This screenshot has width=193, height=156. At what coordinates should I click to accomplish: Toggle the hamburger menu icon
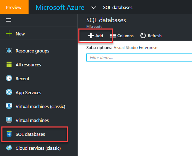(8, 20)
